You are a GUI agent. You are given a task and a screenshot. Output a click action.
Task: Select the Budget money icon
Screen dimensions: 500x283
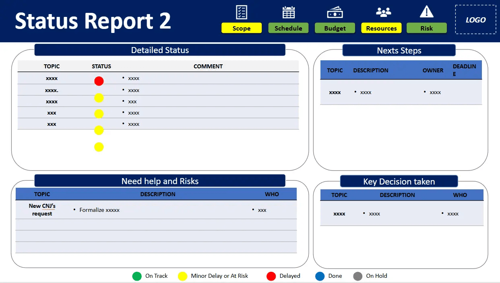(335, 12)
